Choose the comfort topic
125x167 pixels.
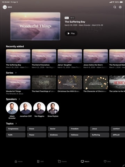118,129
